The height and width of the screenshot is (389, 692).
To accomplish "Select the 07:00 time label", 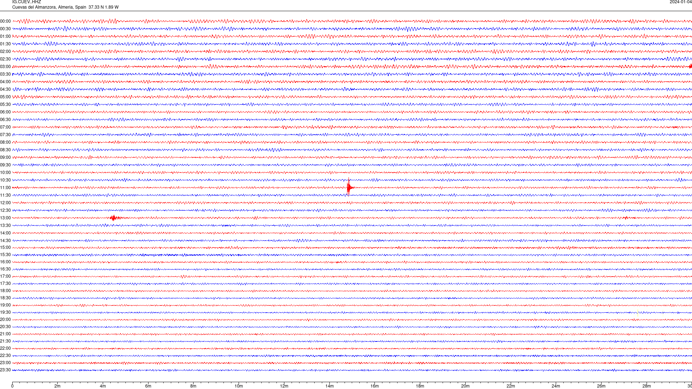I will (5, 127).
